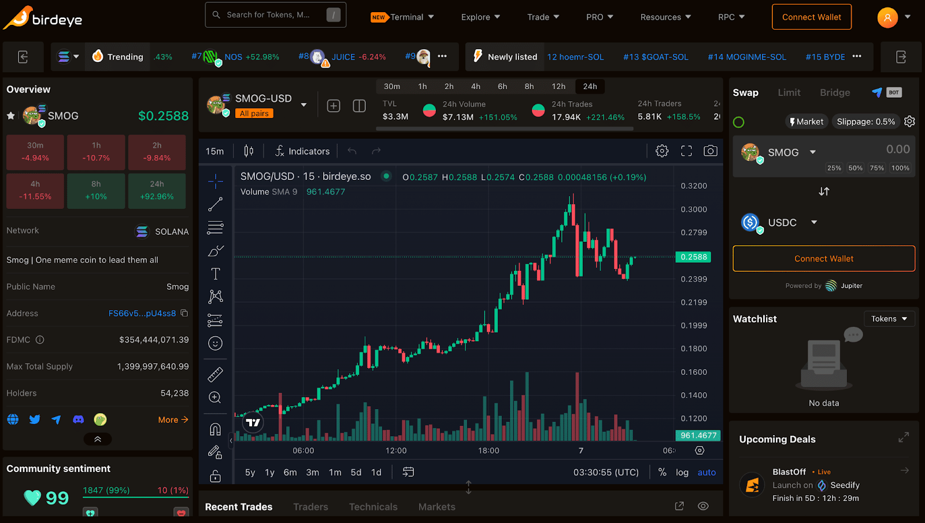Lock all drawing tools
Viewport: 925px width, 523px height.
(x=215, y=476)
